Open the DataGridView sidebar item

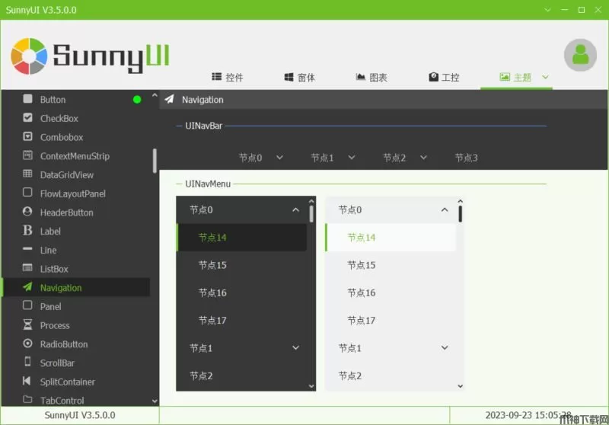pyautogui.click(x=66, y=175)
